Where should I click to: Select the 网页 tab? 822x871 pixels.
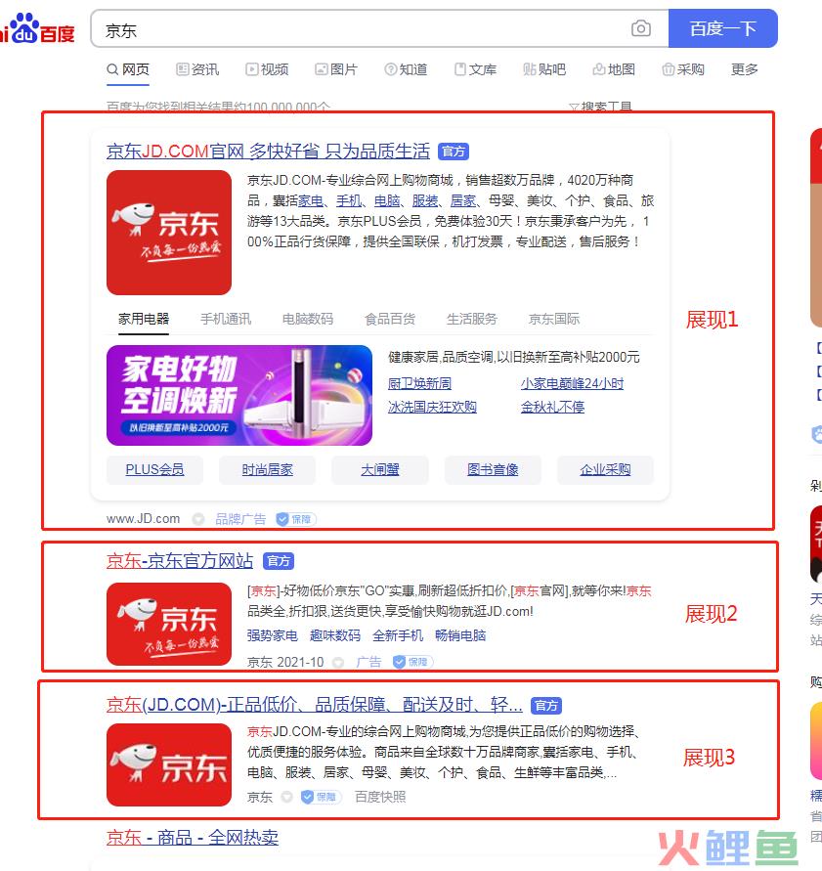pos(128,69)
